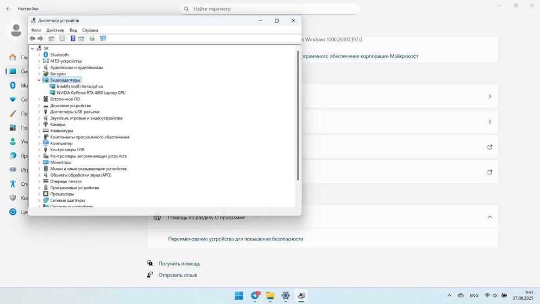
Task: Select Звуковые, игровые и видеоустройства row
Action: [x=86, y=118]
